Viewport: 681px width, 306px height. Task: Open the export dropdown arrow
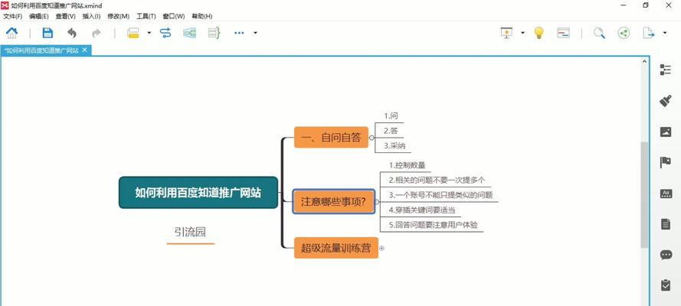[x=664, y=33]
